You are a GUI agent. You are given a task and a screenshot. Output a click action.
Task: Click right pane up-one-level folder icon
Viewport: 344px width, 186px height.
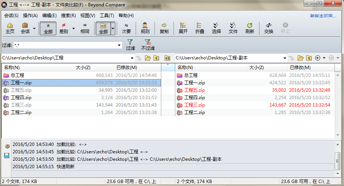(309, 58)
